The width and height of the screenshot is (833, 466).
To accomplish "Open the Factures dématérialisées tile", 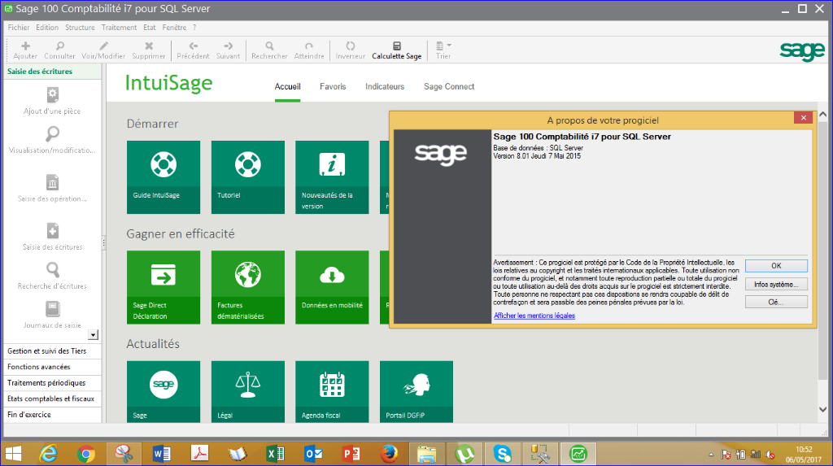I will coord(247,287).
